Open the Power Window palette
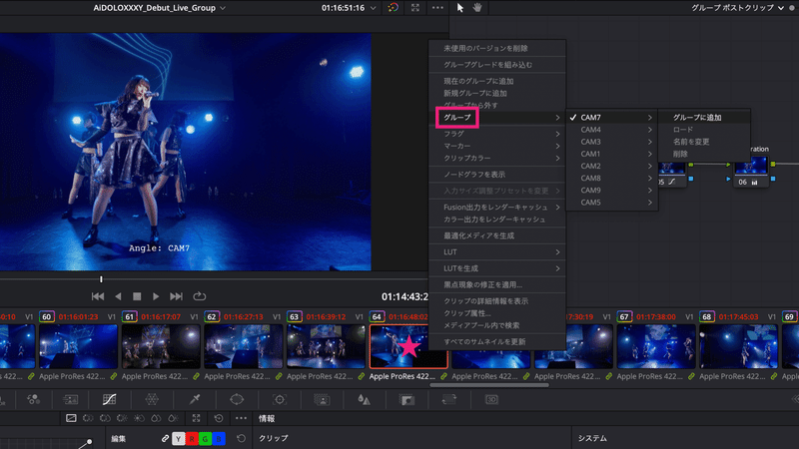The image size is (799, 449). coord(237,400)
